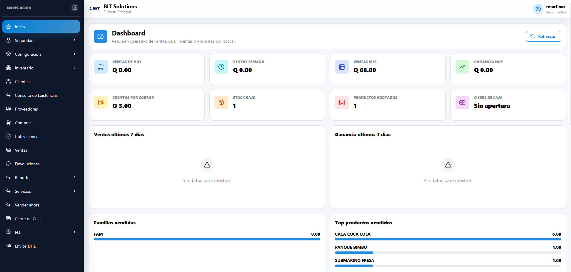The image size is (571, 272).
Task: Click the 'Ventas ultimos 7 dias' heading
Action: 119,134
